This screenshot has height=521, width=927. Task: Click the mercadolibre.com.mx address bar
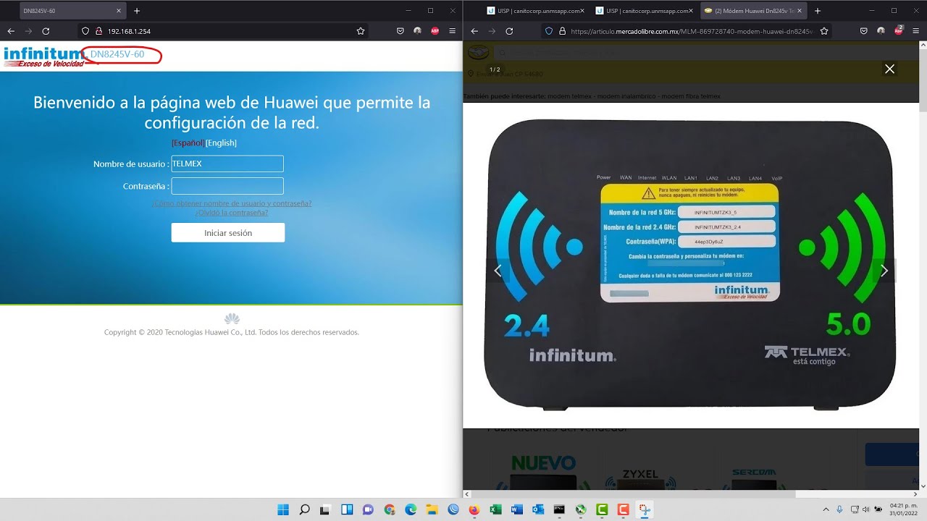[x=688, y=31]
